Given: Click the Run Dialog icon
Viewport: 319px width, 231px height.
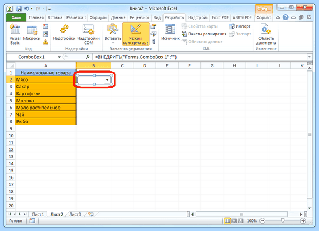Looking at the screenshot, I should pos(154,41).
